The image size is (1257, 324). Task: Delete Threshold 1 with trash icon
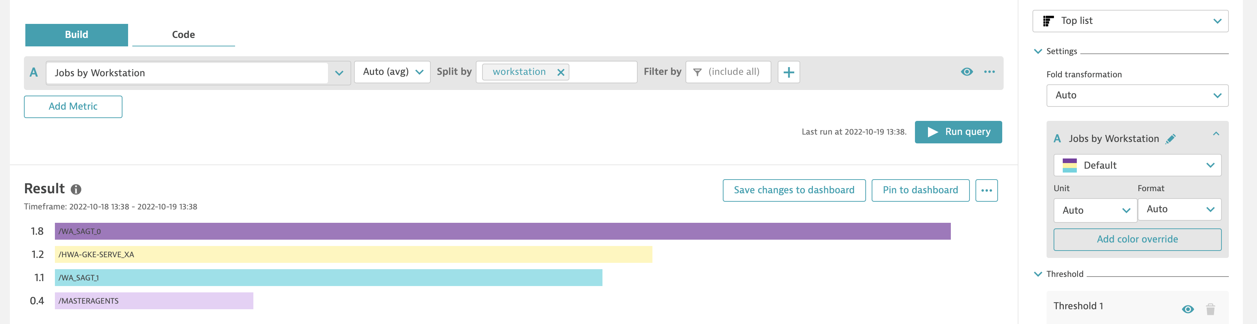[1210, 309]
